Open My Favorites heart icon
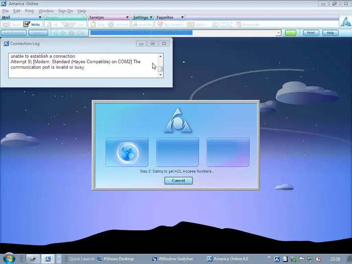The width and height of the screenshot is (352, 264). (x=160, y=24)
